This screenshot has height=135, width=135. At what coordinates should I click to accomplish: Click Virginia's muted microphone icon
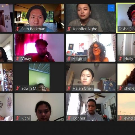click(69, 58)
